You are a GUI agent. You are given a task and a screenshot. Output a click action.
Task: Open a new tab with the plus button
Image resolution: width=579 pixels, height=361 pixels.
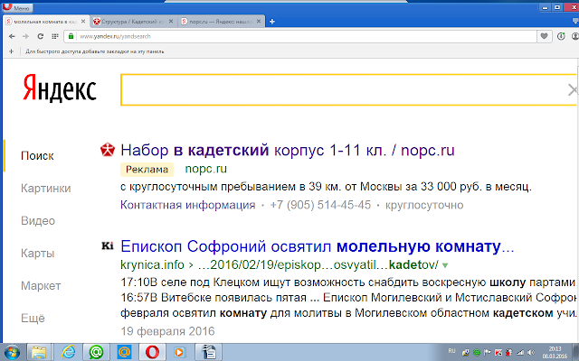(272, 22)
